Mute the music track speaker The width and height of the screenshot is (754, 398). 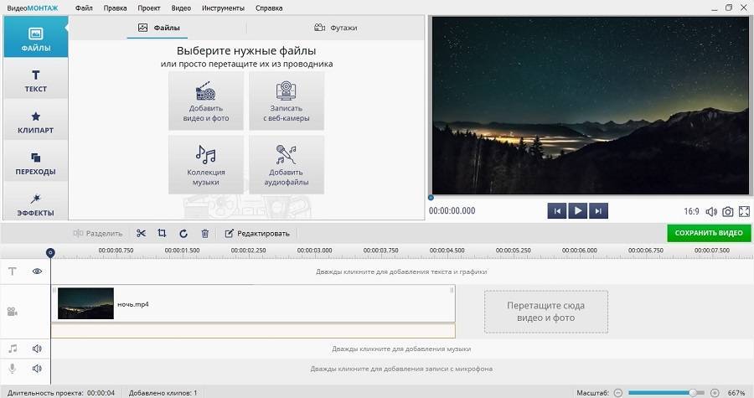point(37,349)
